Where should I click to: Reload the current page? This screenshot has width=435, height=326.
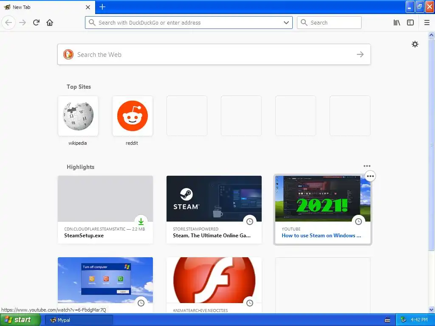click(x=36, y=22)
